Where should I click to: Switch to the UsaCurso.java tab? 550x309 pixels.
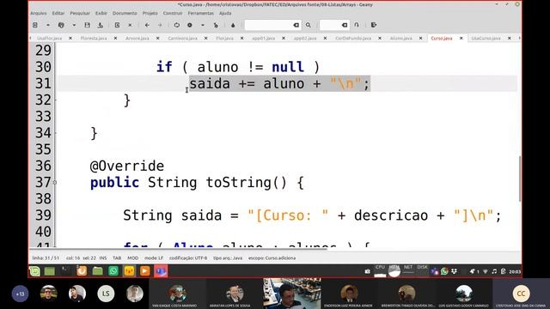[x=486, y=38]
